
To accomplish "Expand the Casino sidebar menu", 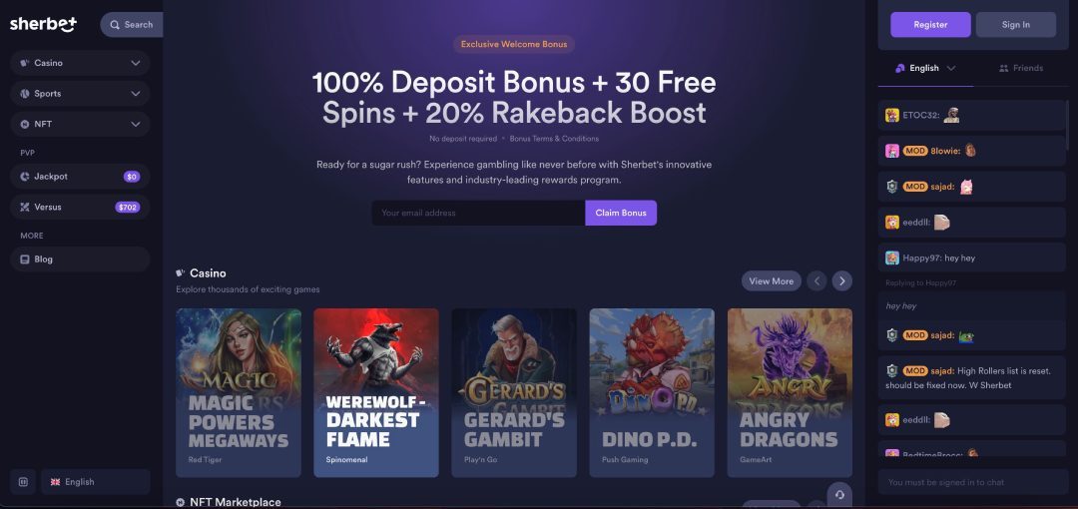I will pos(80,63).
